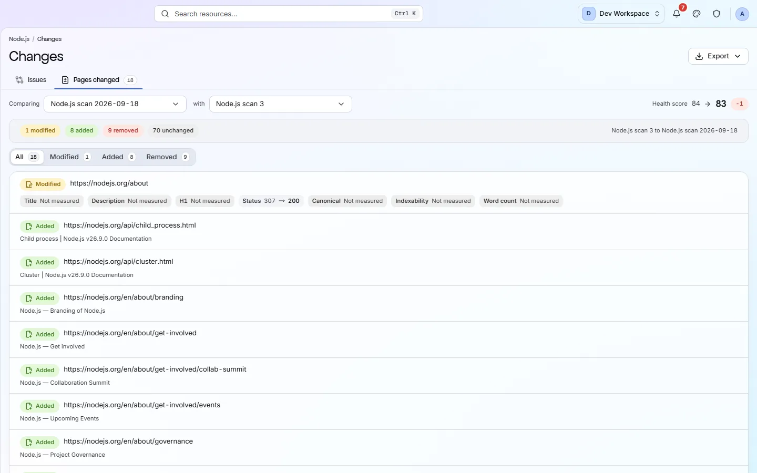Open the en/about/get-involved page link
757x473 pixels.
tap(130, 333)
